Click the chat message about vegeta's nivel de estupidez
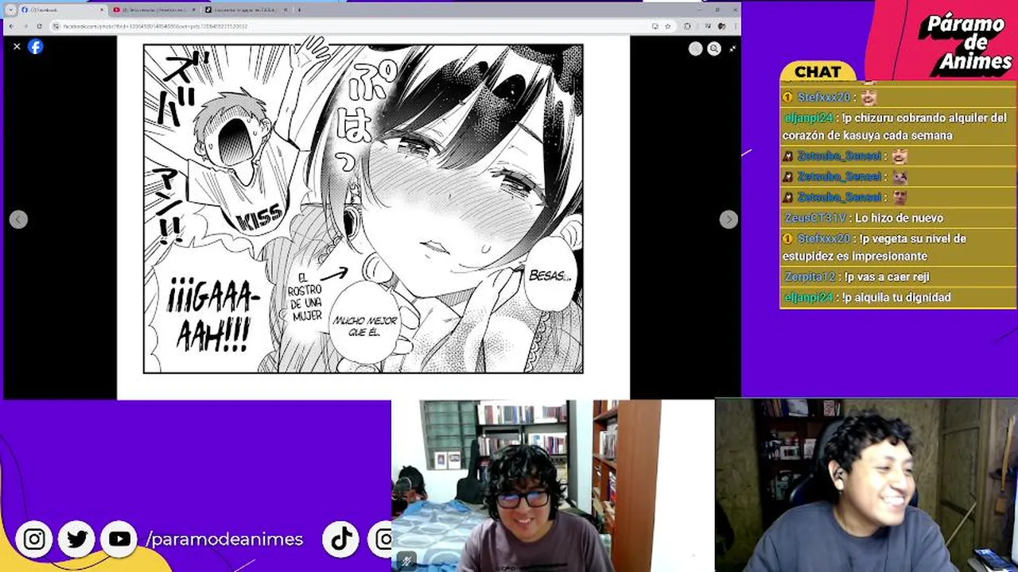 (x=875, y=247)
